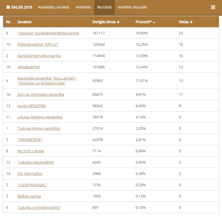Sort by Derīgās zīmes column arrows
The image size is (222, 216).
tap(118, 22)
